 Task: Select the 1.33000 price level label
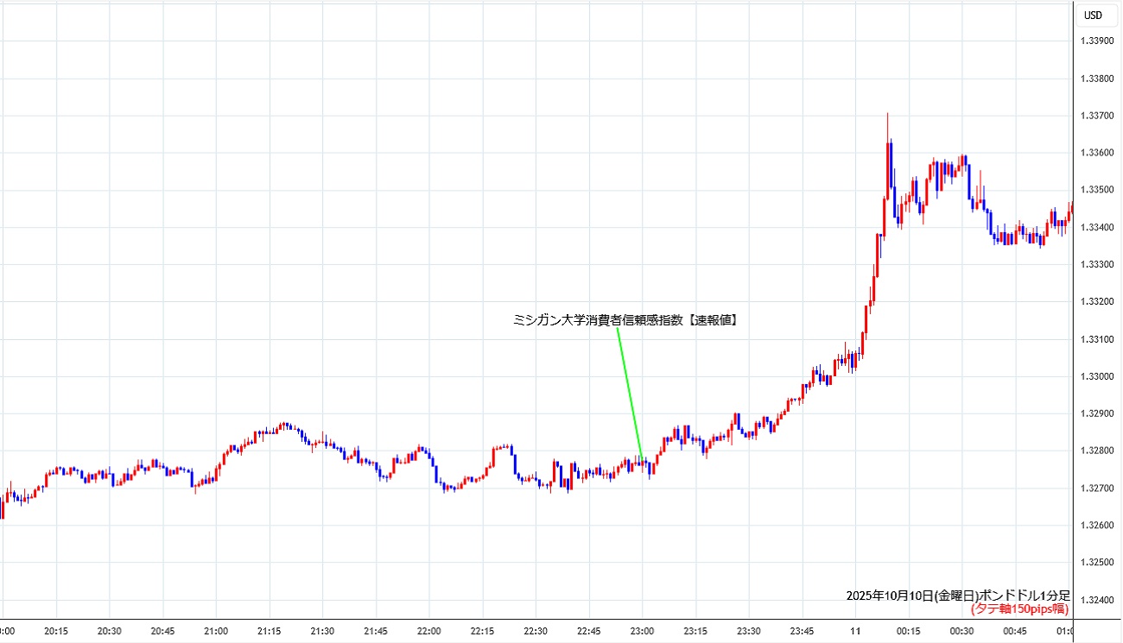pos(1095,376)
